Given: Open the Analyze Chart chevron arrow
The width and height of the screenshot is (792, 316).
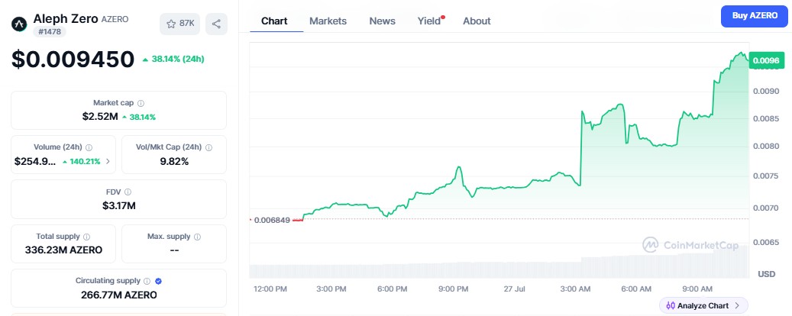Looking at the screenshot, I should [x=737, y=305].
